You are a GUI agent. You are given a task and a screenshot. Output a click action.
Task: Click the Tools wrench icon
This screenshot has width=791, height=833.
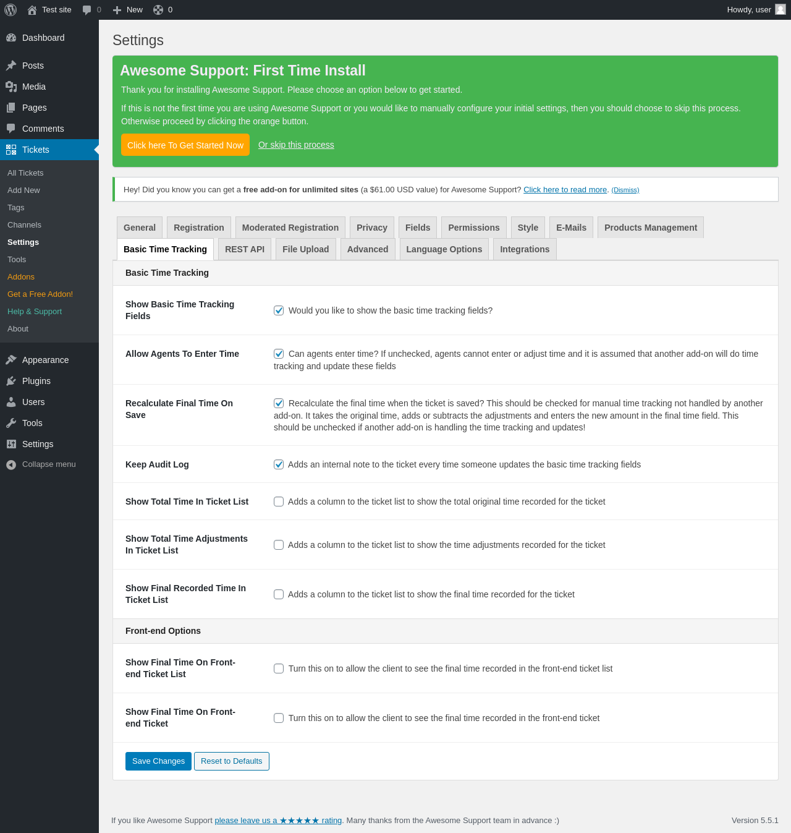[11, 423]
